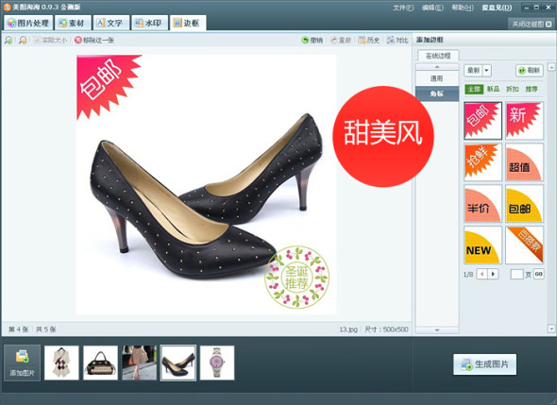Select the 边框 tab
The width and height of the screenshot is (557, 405).
pyautogui.click(x=188, y=23)
